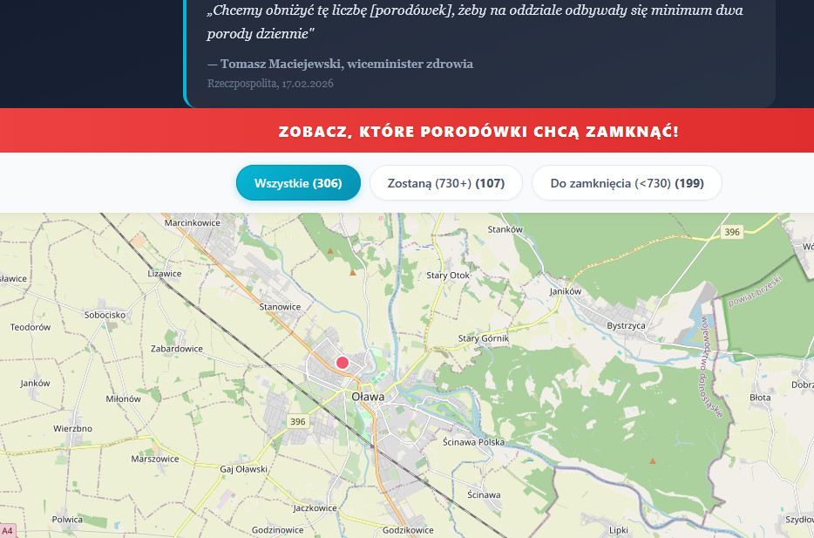Click the Bystrzyca village label
The height and width of the screenshot is (538, 814).
[x=626, y=325]
